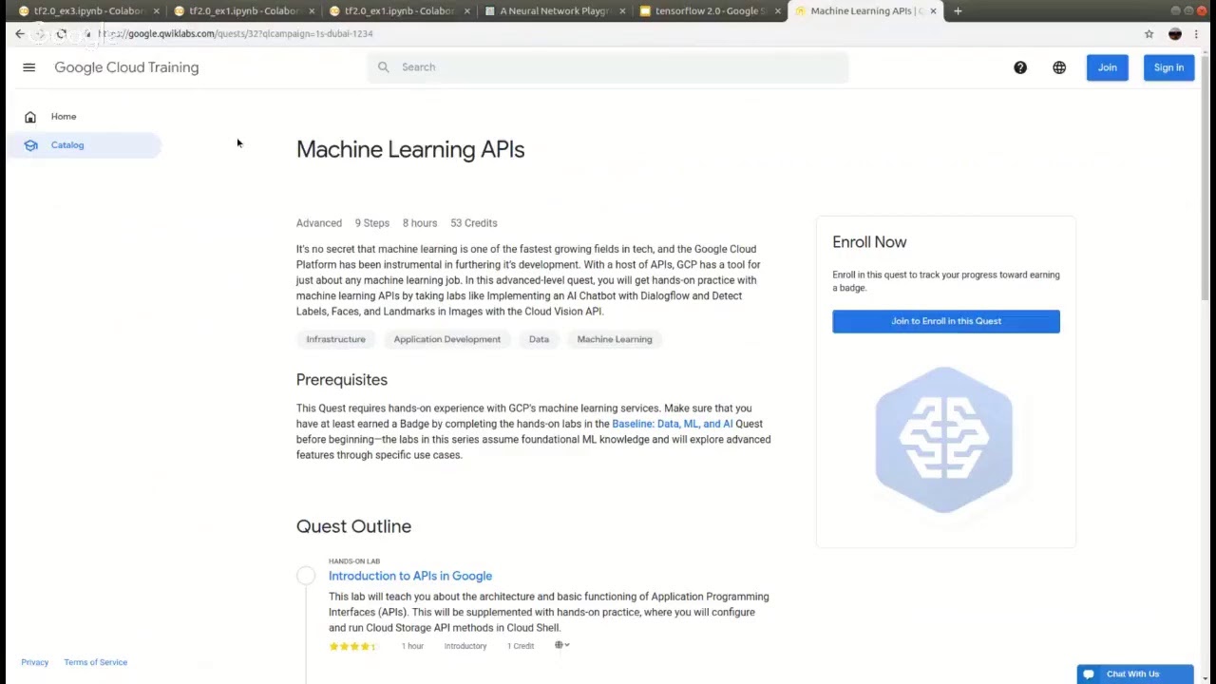Click the Join button
This screenshot has height=684, width=1216.
click(1108, 67)
